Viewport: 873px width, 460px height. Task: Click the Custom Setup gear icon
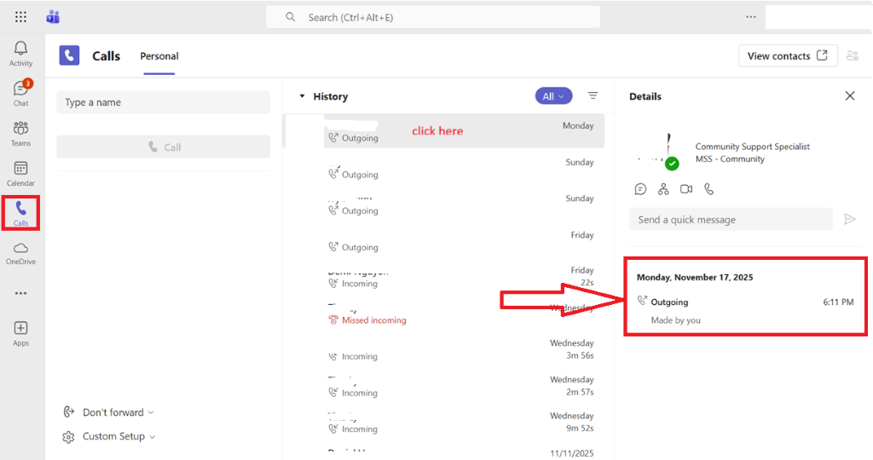[68, 437]
